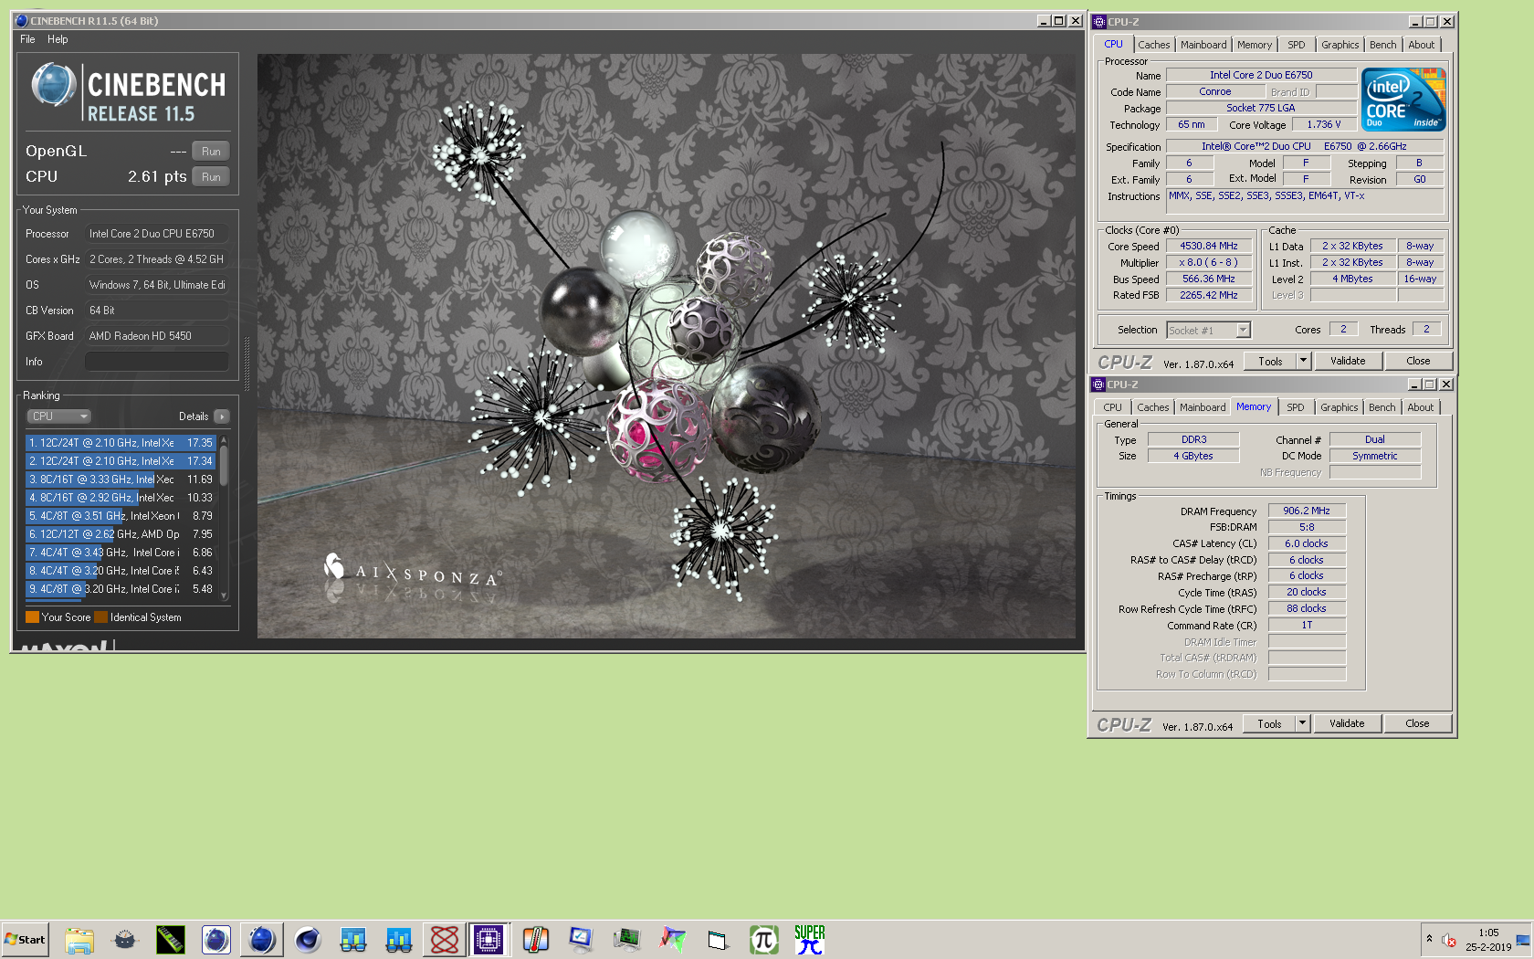The image size is (1534, 959).
Task: Open Bench tab in upper CPU-Z window
Action: pyautogui.click(x=1382, y=45)
